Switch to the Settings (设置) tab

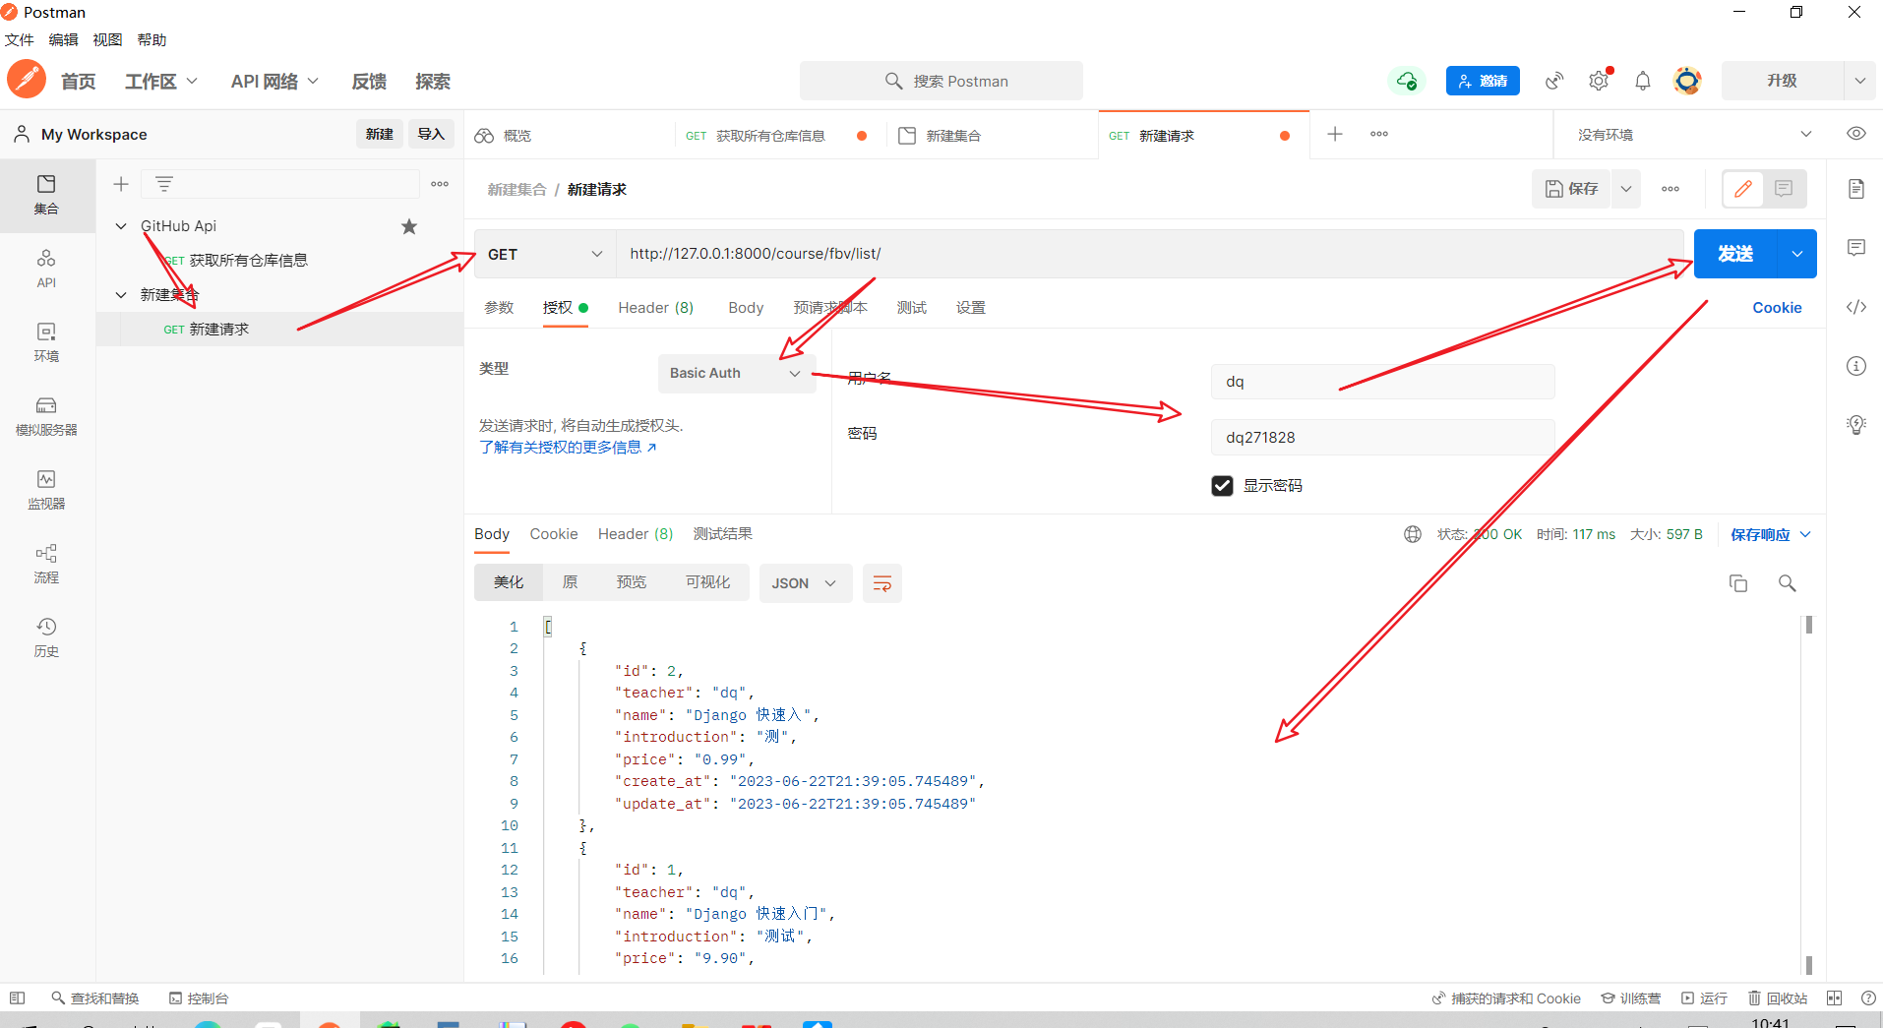click(x=971, y=308)
